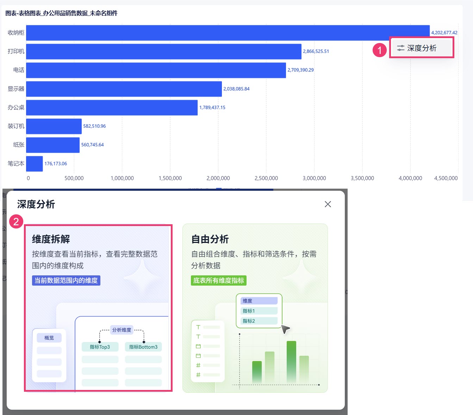Click the 办公桌 axis label
Image resolution: width=473 pixels, height=415 pixels.
pos(16,108)
